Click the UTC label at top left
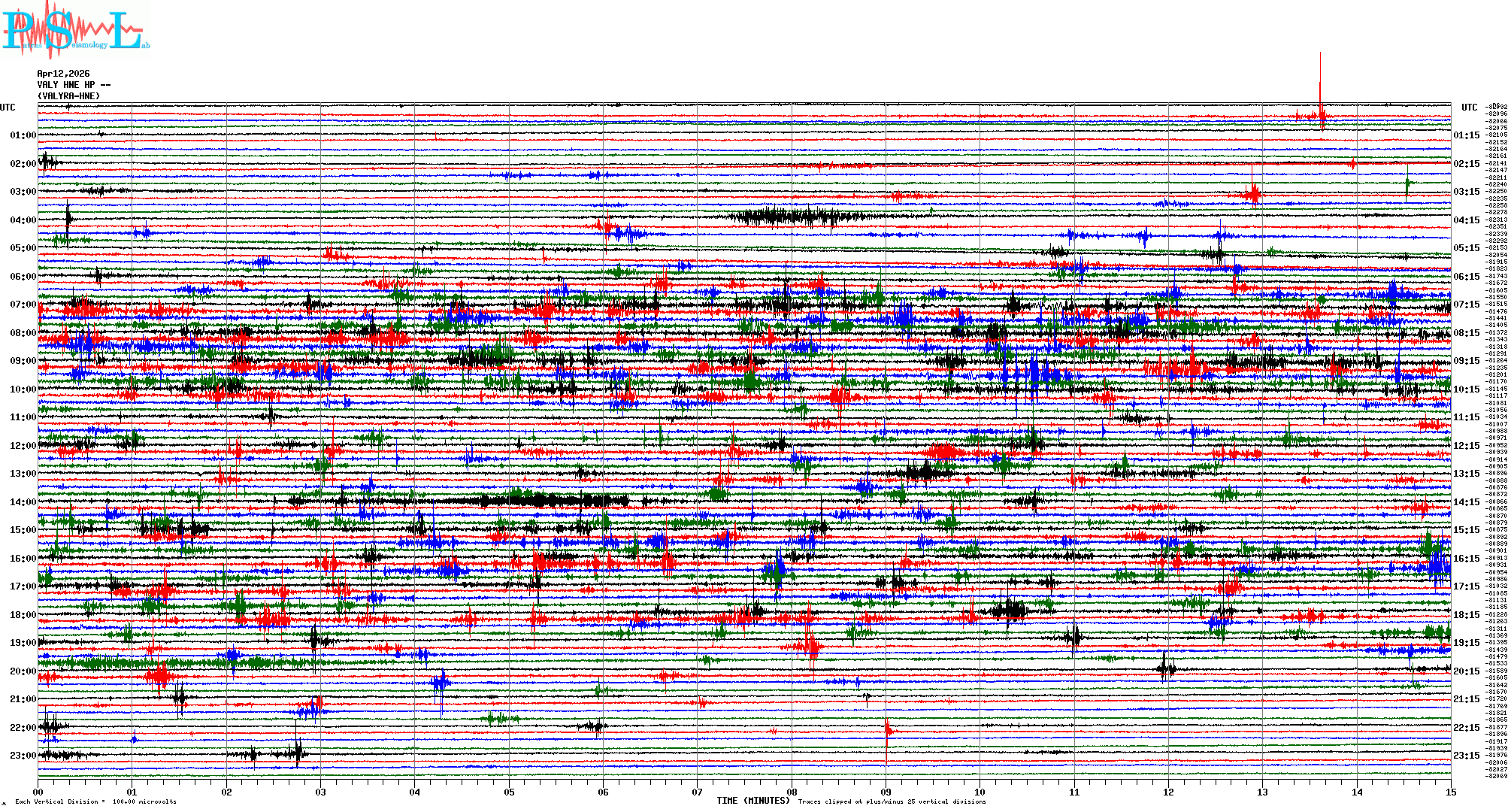Image resolution: width=1511 pixels, height=812 pixels. 8,108
